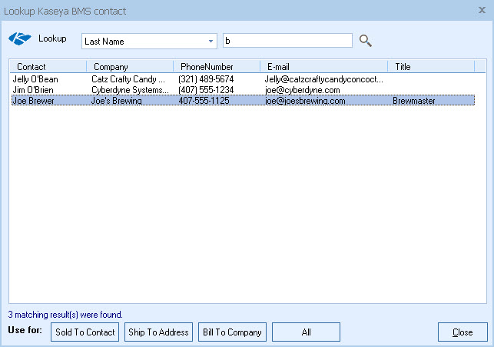Screen dimensions: 494x347
Task: Select the Joe Brewer contact row
Action: (x=243, y=101)
